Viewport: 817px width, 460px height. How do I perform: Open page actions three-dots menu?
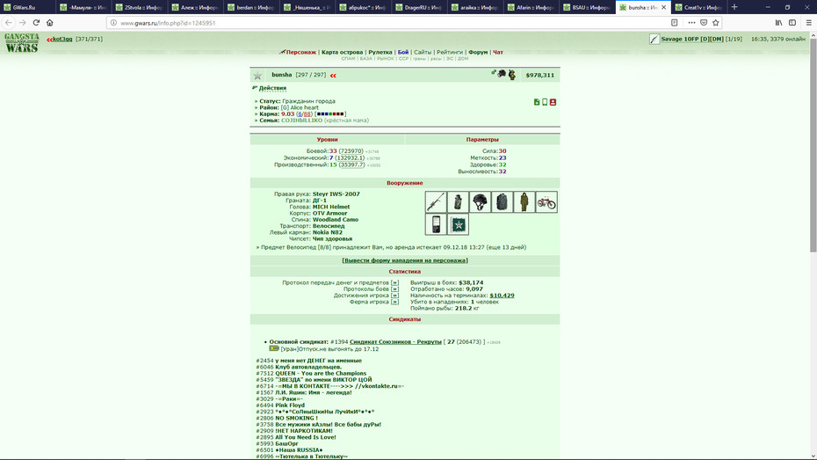pyautogui.click(x=691, y=22)
